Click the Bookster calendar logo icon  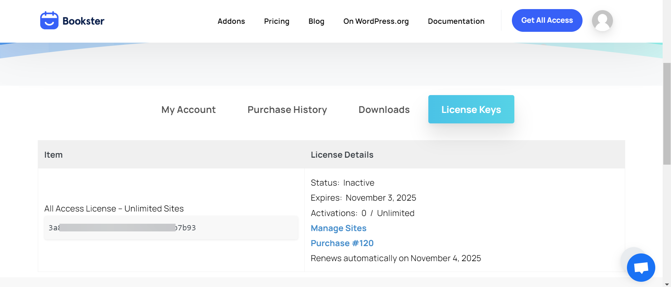click(49, 21)
